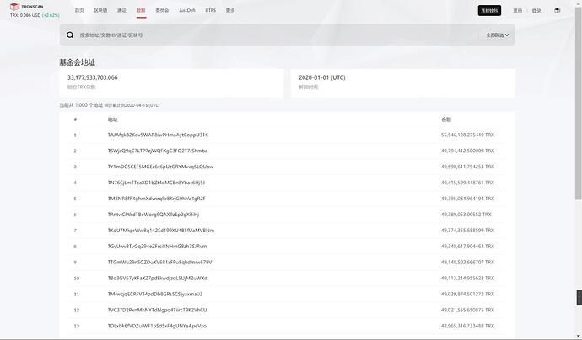Open address starting with TKoU7MkprWw8q142Sd
This screenshot has height=340, width=582.
161,231
